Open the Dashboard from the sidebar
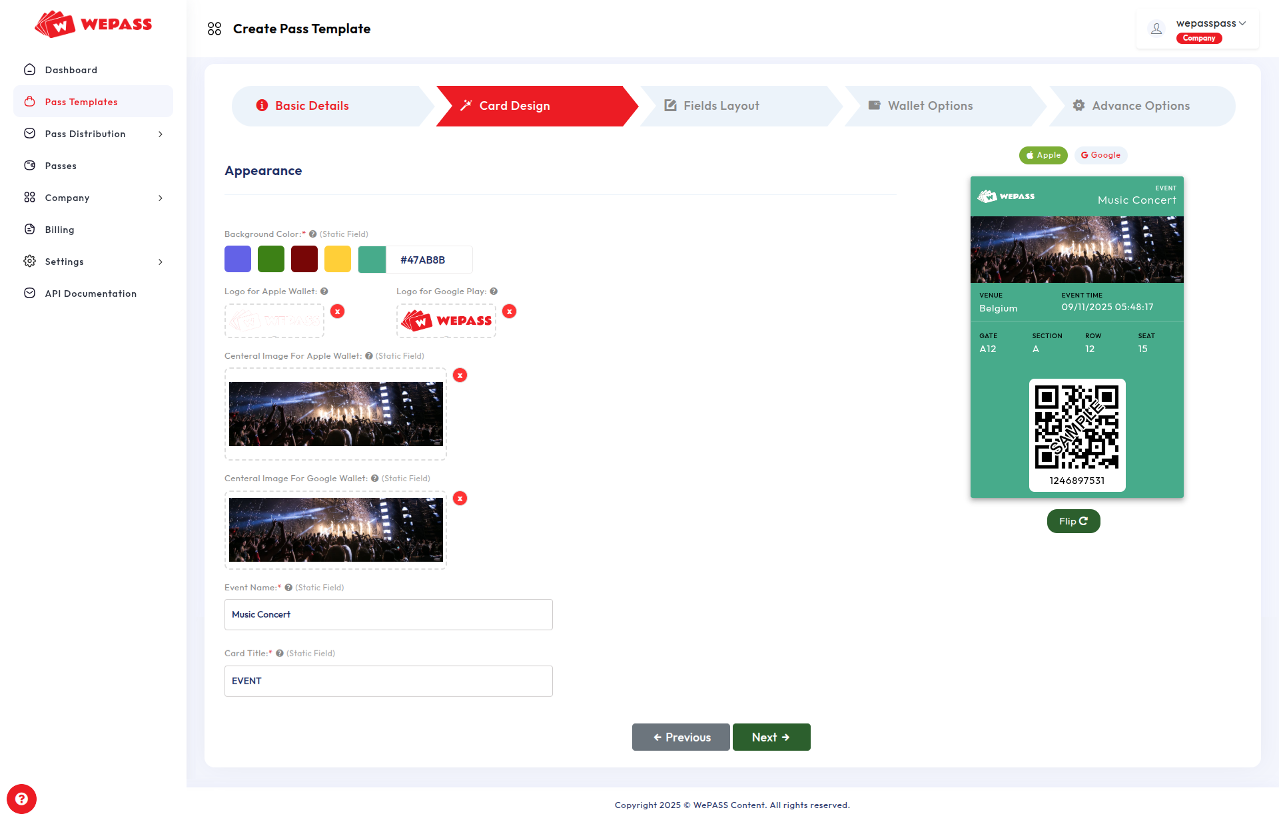 [x=71, y=69]
